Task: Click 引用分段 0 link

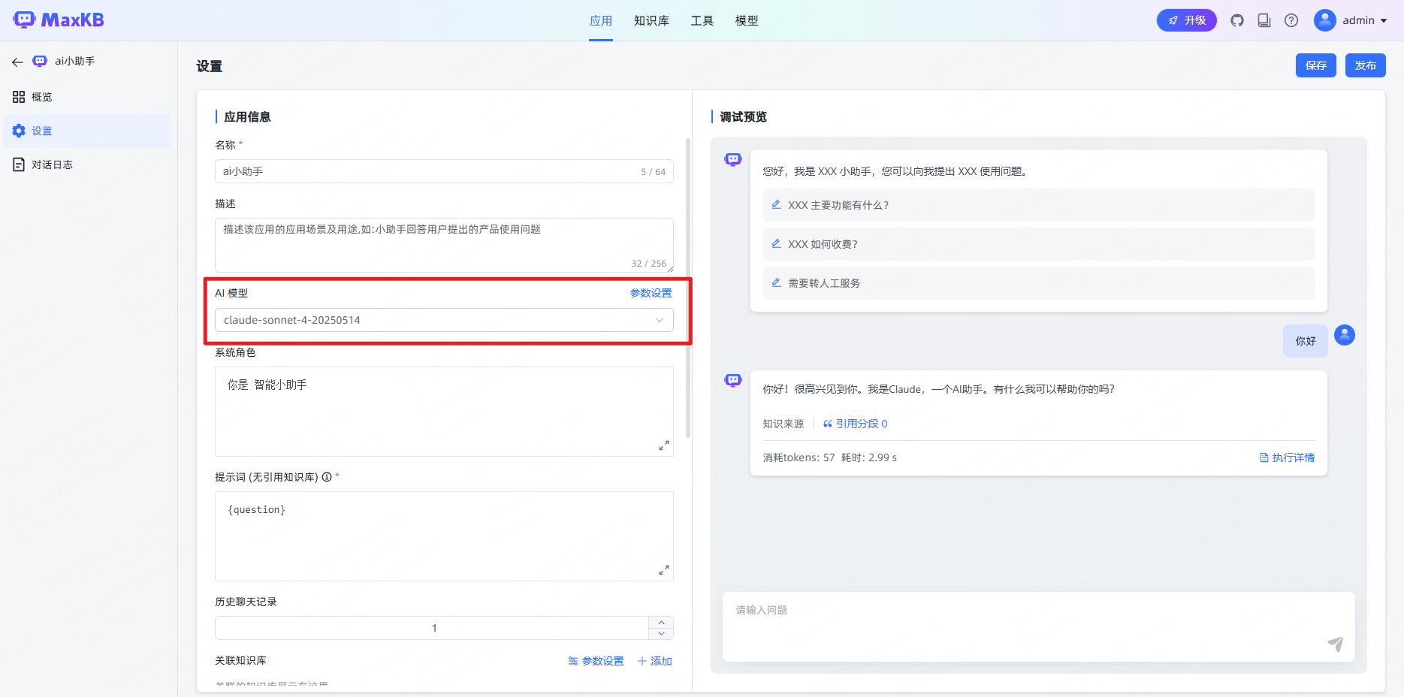Action: (855, 424)
